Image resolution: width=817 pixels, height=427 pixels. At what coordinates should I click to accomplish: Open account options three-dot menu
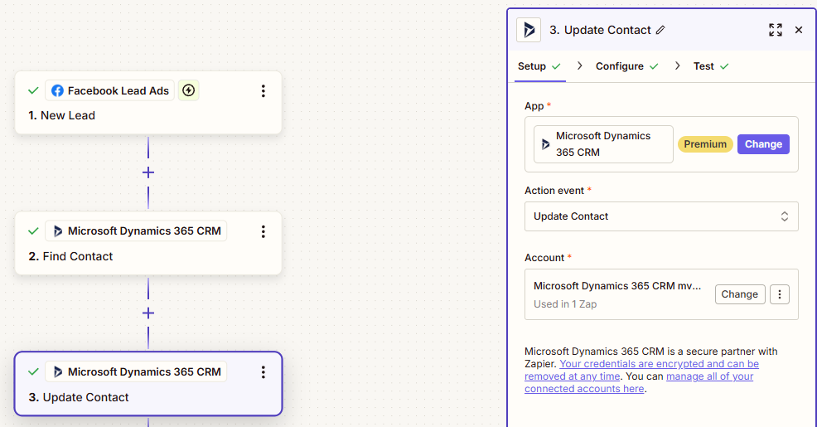(779, 294)
